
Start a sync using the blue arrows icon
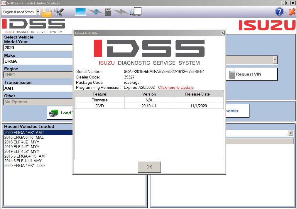click(95, 12)
